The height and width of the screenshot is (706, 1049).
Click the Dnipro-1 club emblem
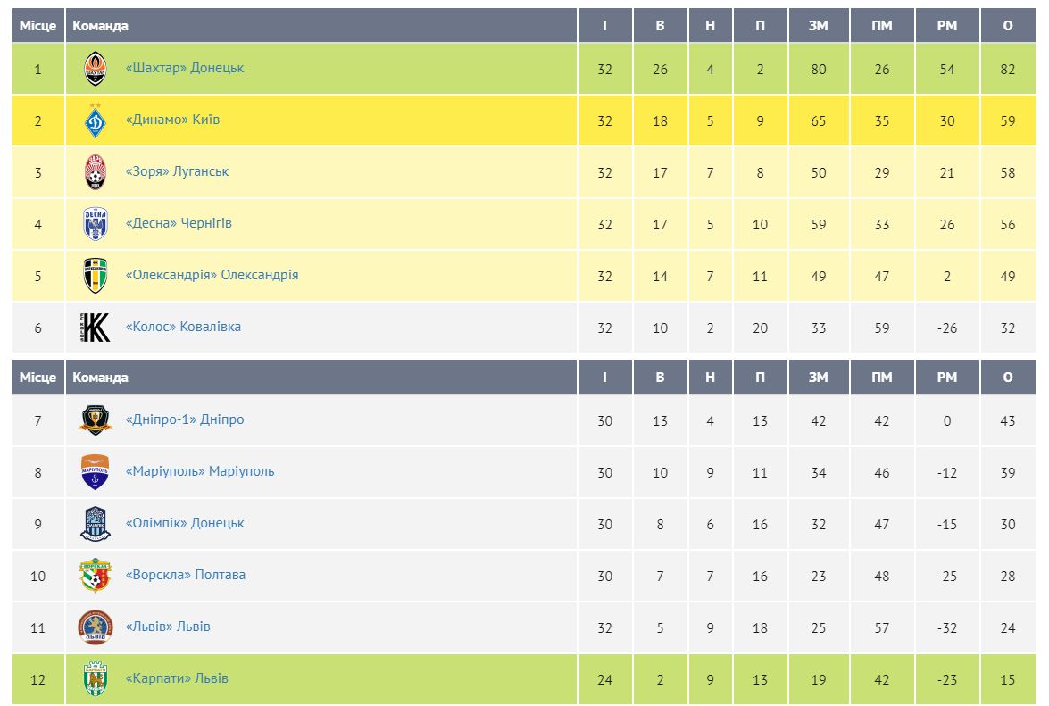coord(96,420)
